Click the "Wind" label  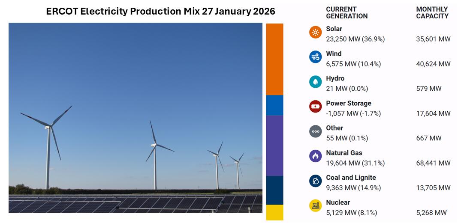(x=334, y=54)
